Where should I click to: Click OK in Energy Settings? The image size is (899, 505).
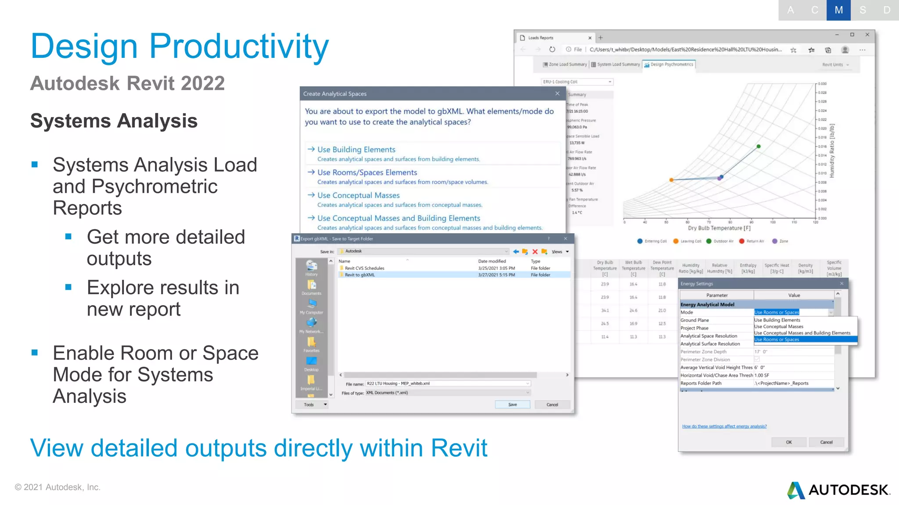(x=789, y=442)
